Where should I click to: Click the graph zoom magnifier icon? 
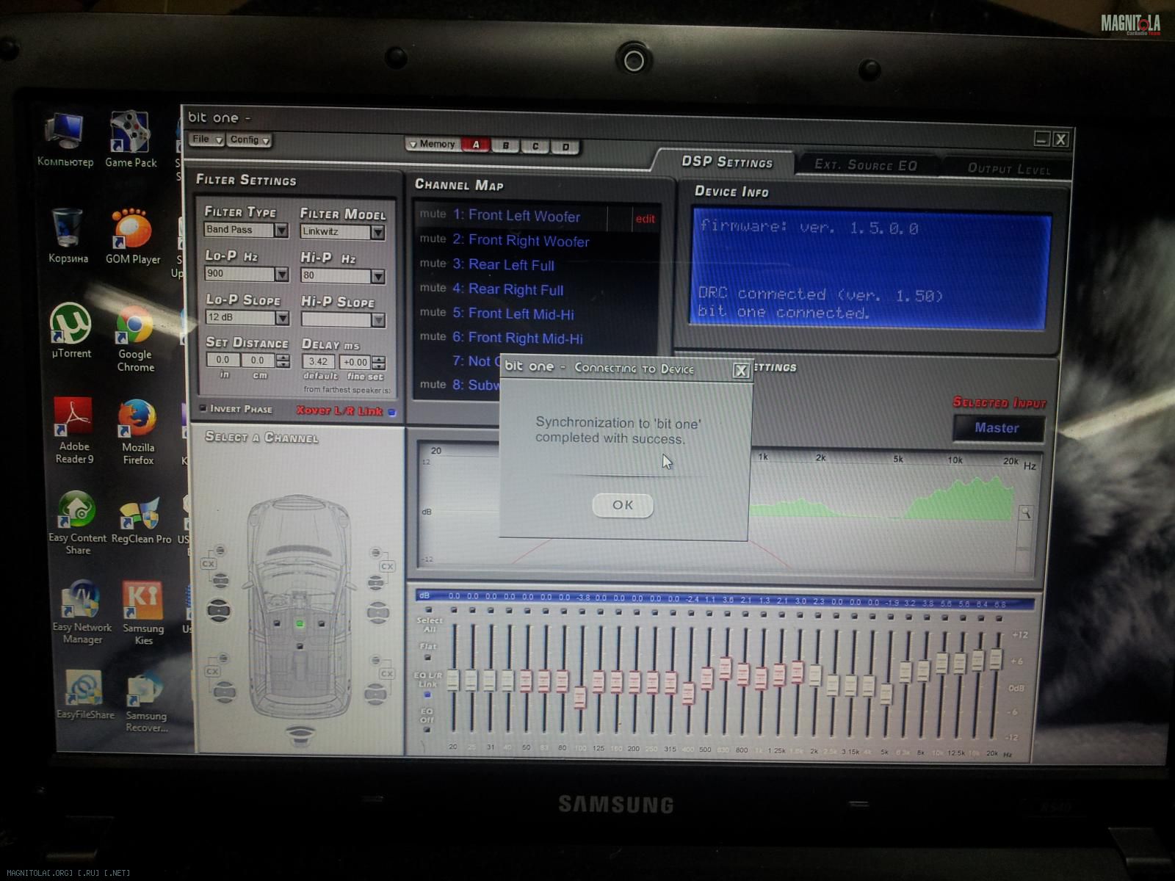click(x=1025, y=513)
